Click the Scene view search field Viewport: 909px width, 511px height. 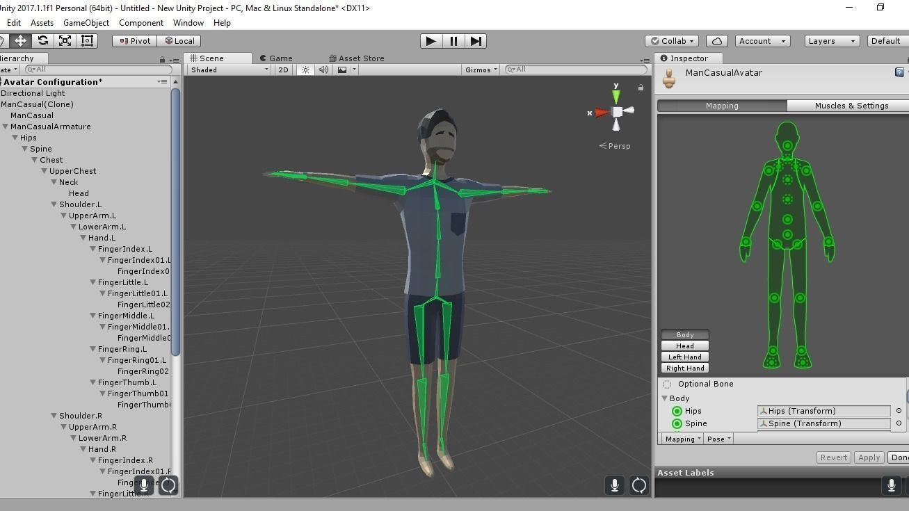pyautogui.click(x=576, y=70)
